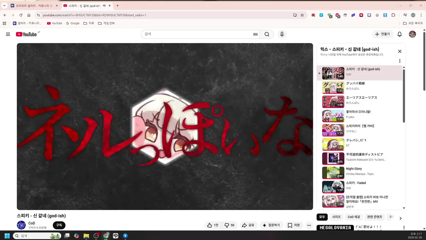Start voice search with the microphone
426x240 pixels.
282,34
